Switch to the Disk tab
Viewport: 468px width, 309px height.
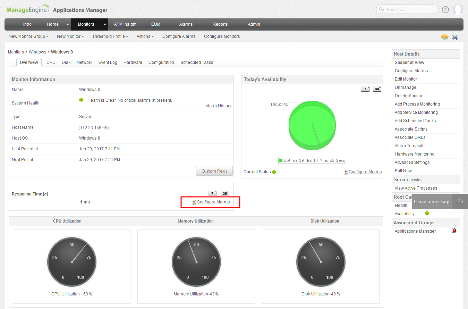[66, 62]
